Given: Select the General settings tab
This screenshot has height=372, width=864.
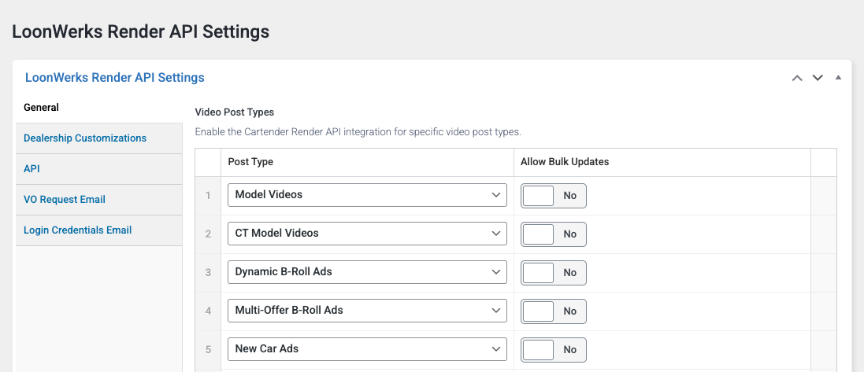Looking at the screenshot, I should click(42, 108).
